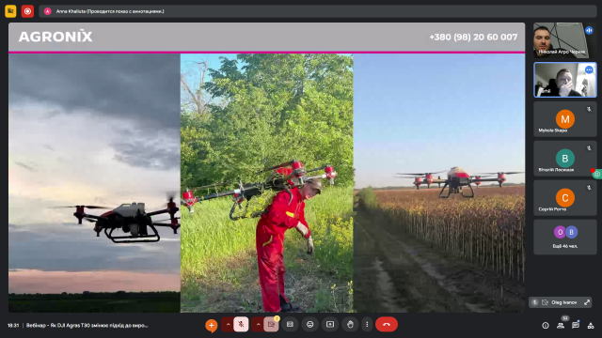This screenshot has height=338, width=602.
Task: Open meeting details info icon
Action: click(x=546, y=326)
